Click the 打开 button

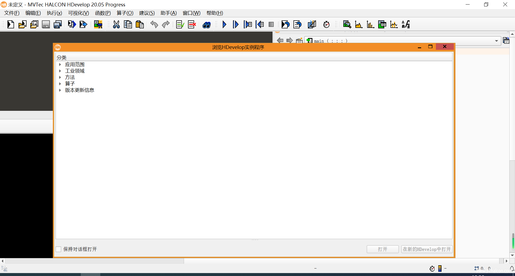382,249
